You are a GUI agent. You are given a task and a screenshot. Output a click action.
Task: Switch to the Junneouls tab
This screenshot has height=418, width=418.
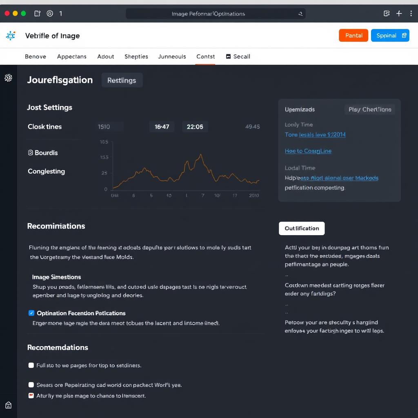point(172,56)
